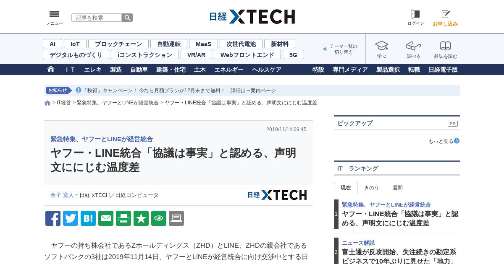The height and width of the screenshot is (264, 504).
Task: Open the hamburger メニュー icon
Action: tap(54, 14)
